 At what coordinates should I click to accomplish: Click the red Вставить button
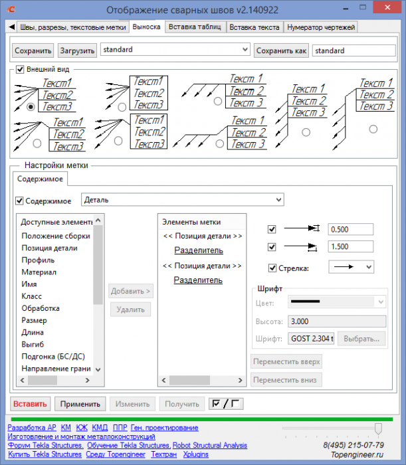tap(31, 404)
